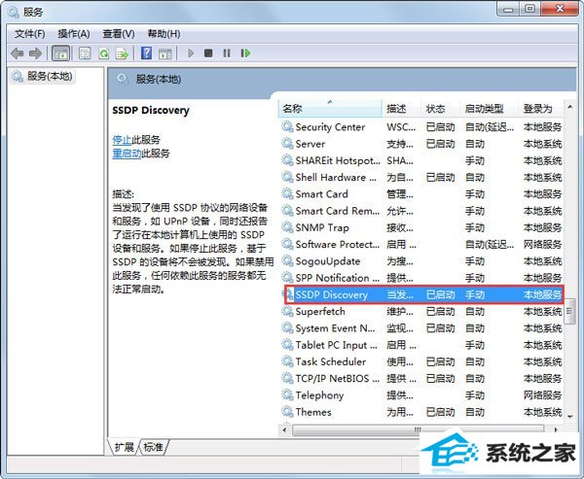
Task: Toggle the show/hide action pane icon
Action: (165, 53)
